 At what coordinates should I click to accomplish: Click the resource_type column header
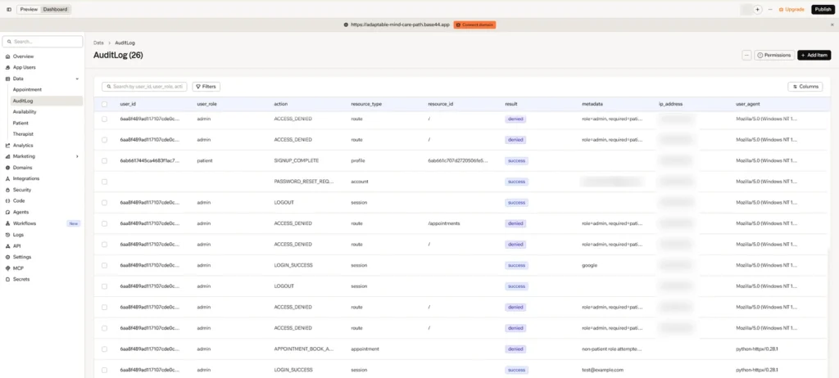click(x=366, y=104)
